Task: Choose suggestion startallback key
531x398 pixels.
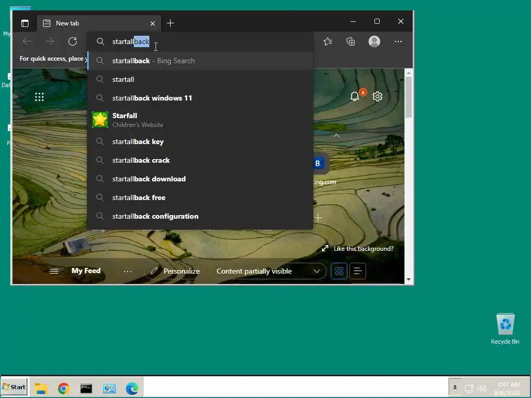Action: (200, 142)
